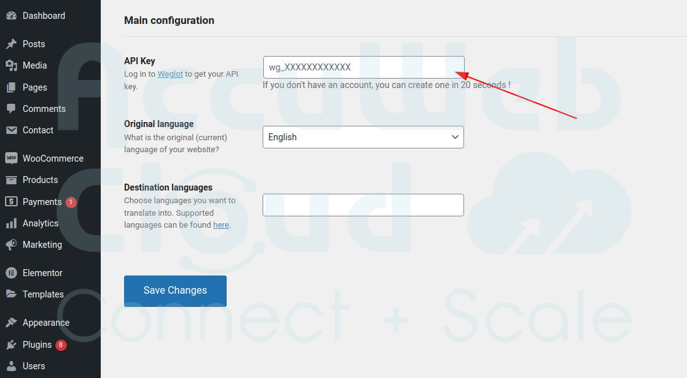The height and width of the screenshot is (378, 687).
Task: Select Templates in the sidebar
Action: (43, 294)
